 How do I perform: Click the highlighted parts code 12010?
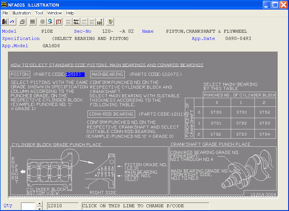75,74
